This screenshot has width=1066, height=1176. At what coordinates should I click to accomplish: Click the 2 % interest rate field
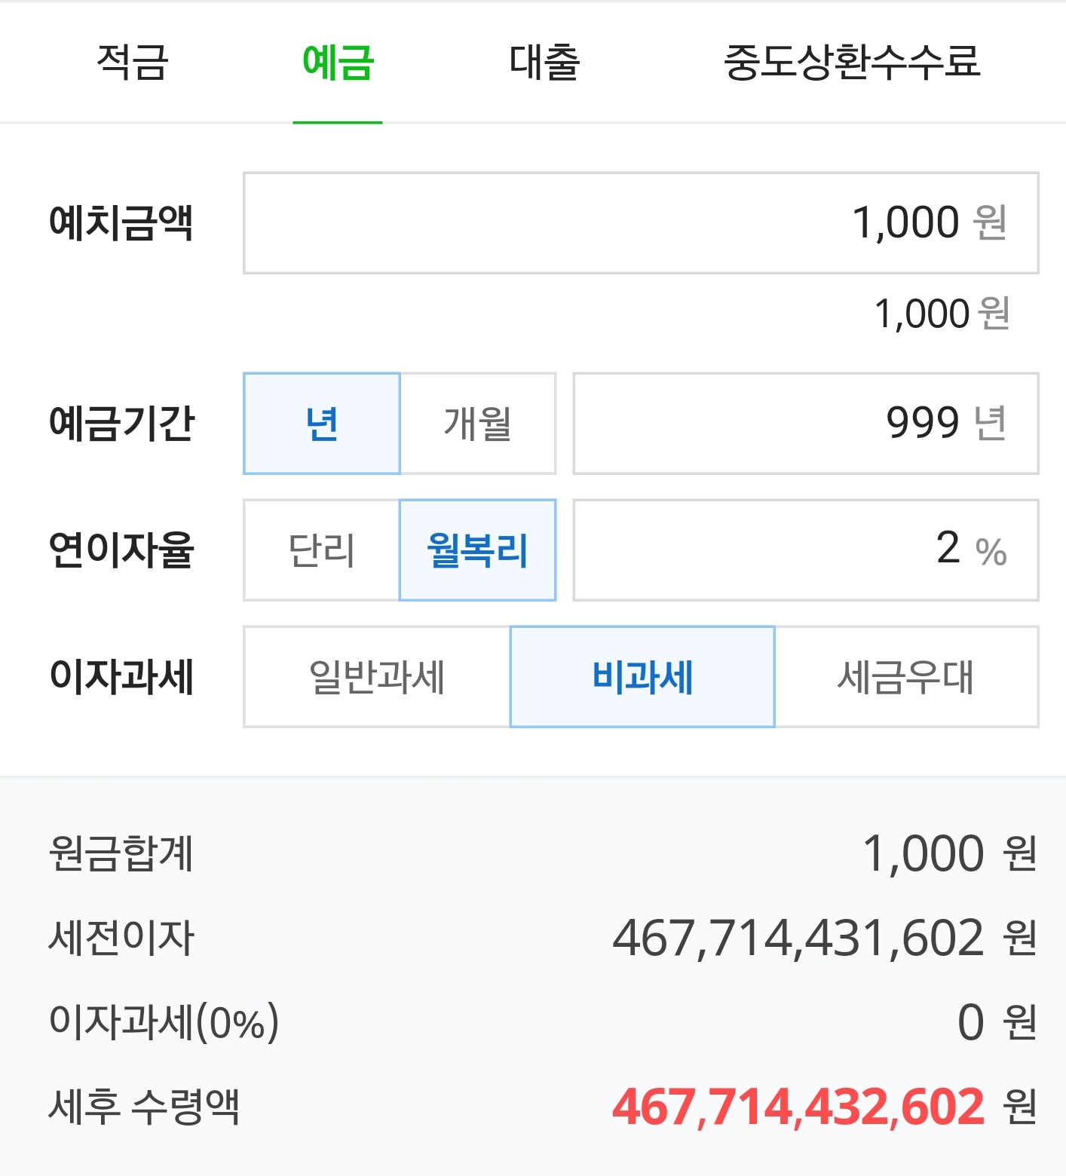tap(806, 550)
